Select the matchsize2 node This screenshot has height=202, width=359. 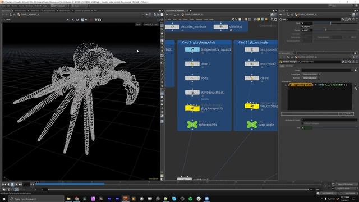252,63
